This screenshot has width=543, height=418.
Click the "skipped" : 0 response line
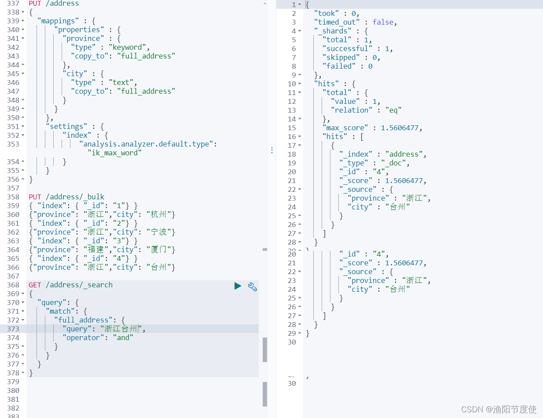(351, 57)
